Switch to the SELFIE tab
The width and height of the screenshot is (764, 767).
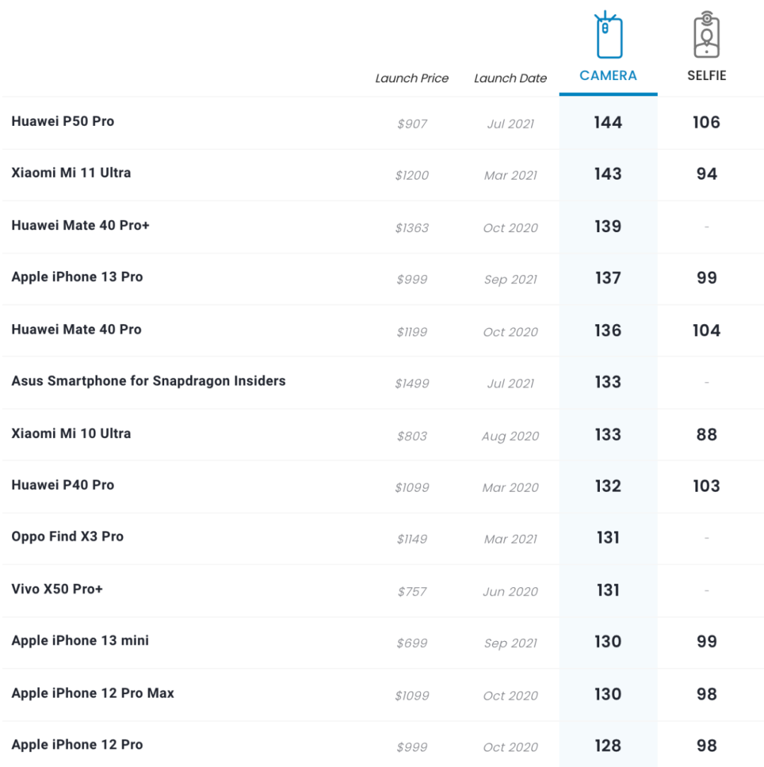click(706, 76)
